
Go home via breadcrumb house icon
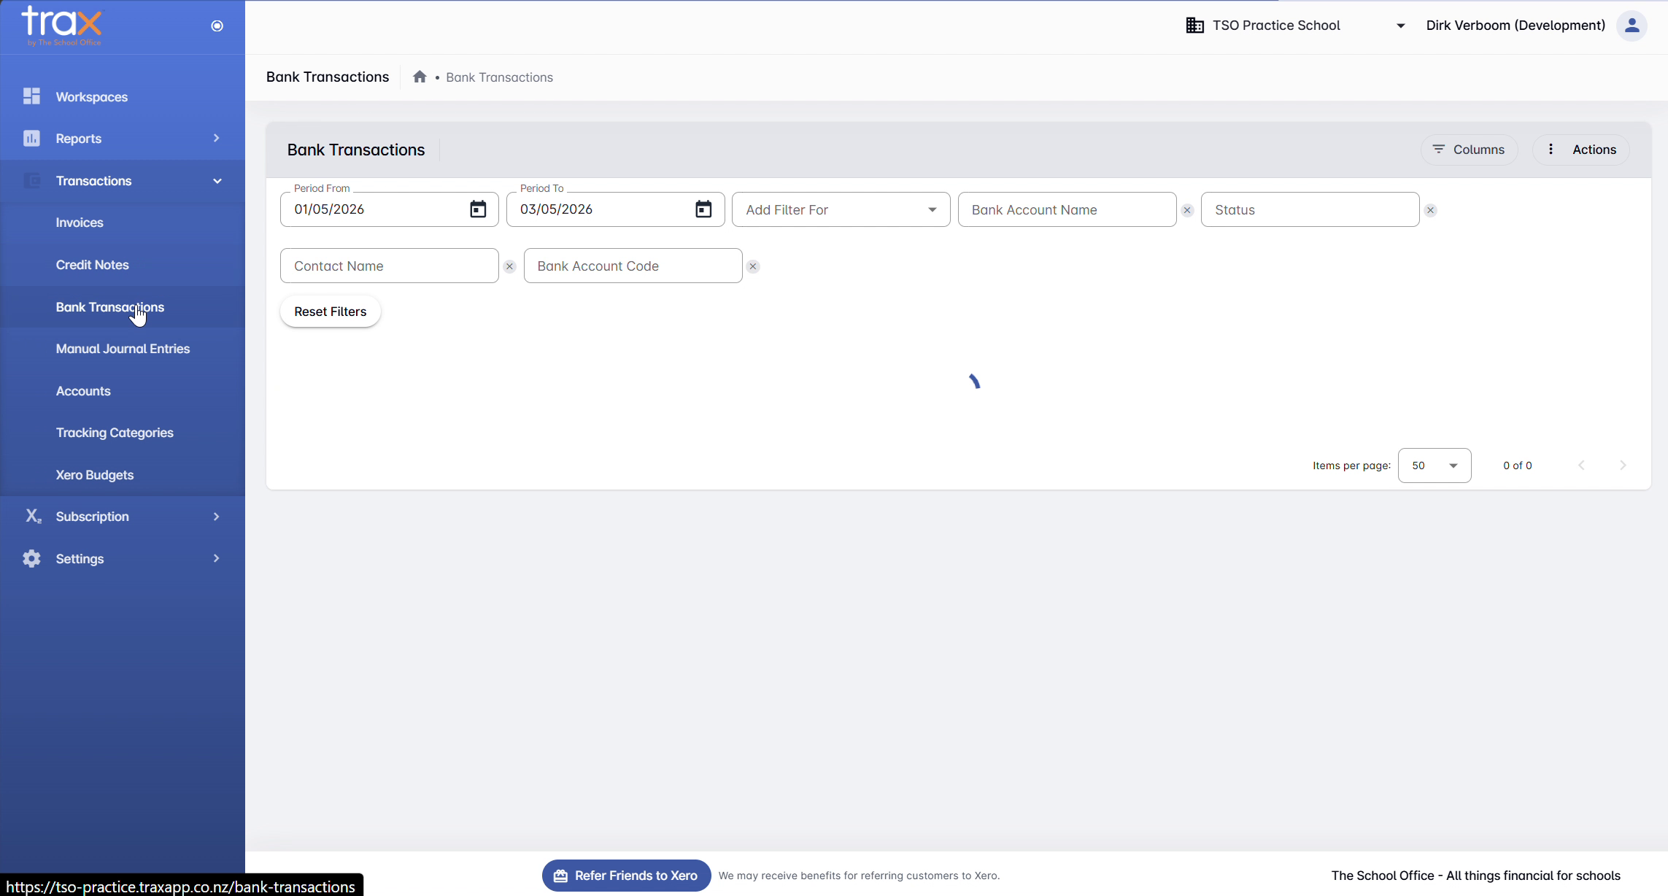click(420, 77)
